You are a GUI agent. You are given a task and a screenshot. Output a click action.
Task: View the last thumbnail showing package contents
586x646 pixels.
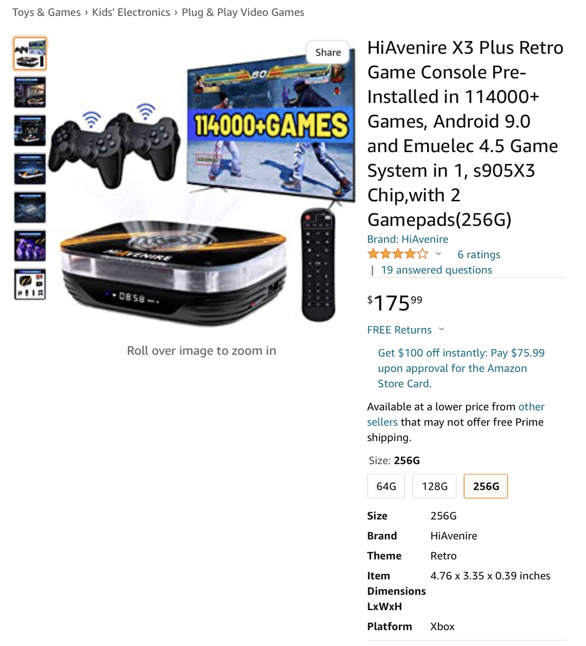(x=30, y=284)
